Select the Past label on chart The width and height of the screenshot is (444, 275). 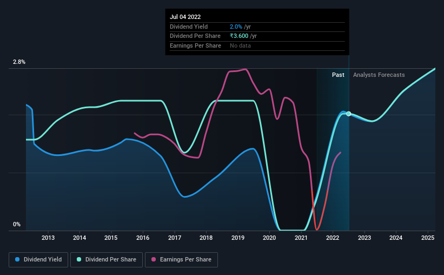[x=338, y=75]
